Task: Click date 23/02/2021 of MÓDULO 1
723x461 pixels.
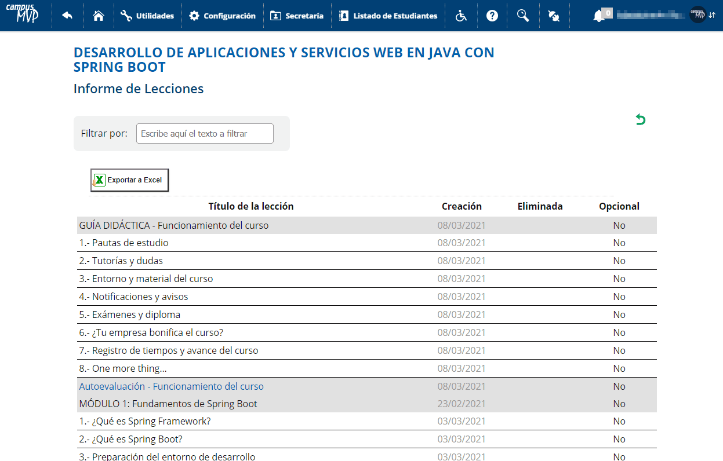Action: point(462,404)
